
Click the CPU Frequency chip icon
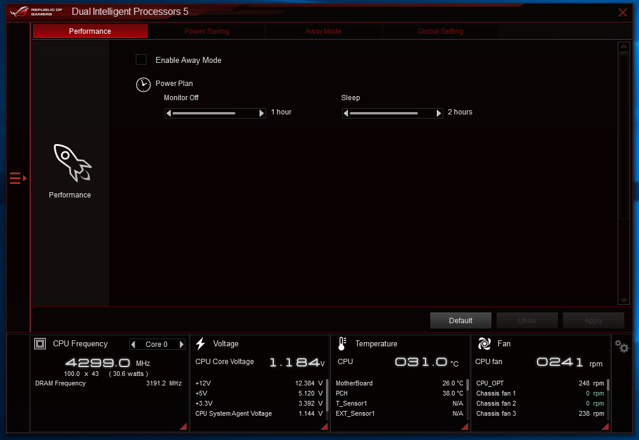pyautogui.click(x=40, y=344)
